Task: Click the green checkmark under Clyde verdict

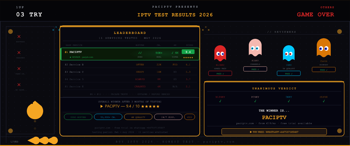Action: pos(324,101)
